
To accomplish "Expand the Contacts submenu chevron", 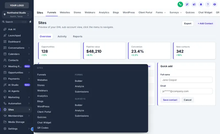I will (x=29, y=60).
